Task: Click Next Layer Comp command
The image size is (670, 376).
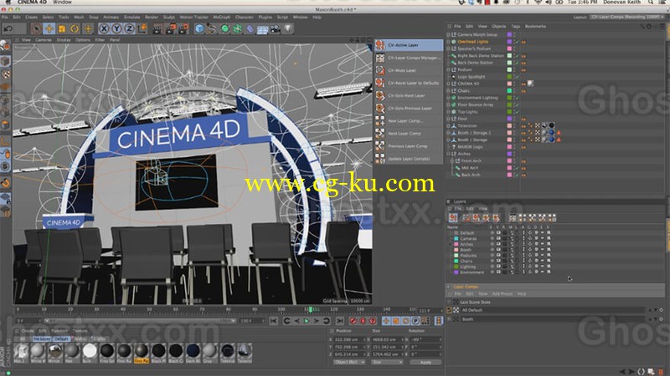Action: click(x=409, y=134)
